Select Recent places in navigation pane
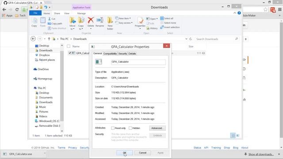 click(45, 60)
